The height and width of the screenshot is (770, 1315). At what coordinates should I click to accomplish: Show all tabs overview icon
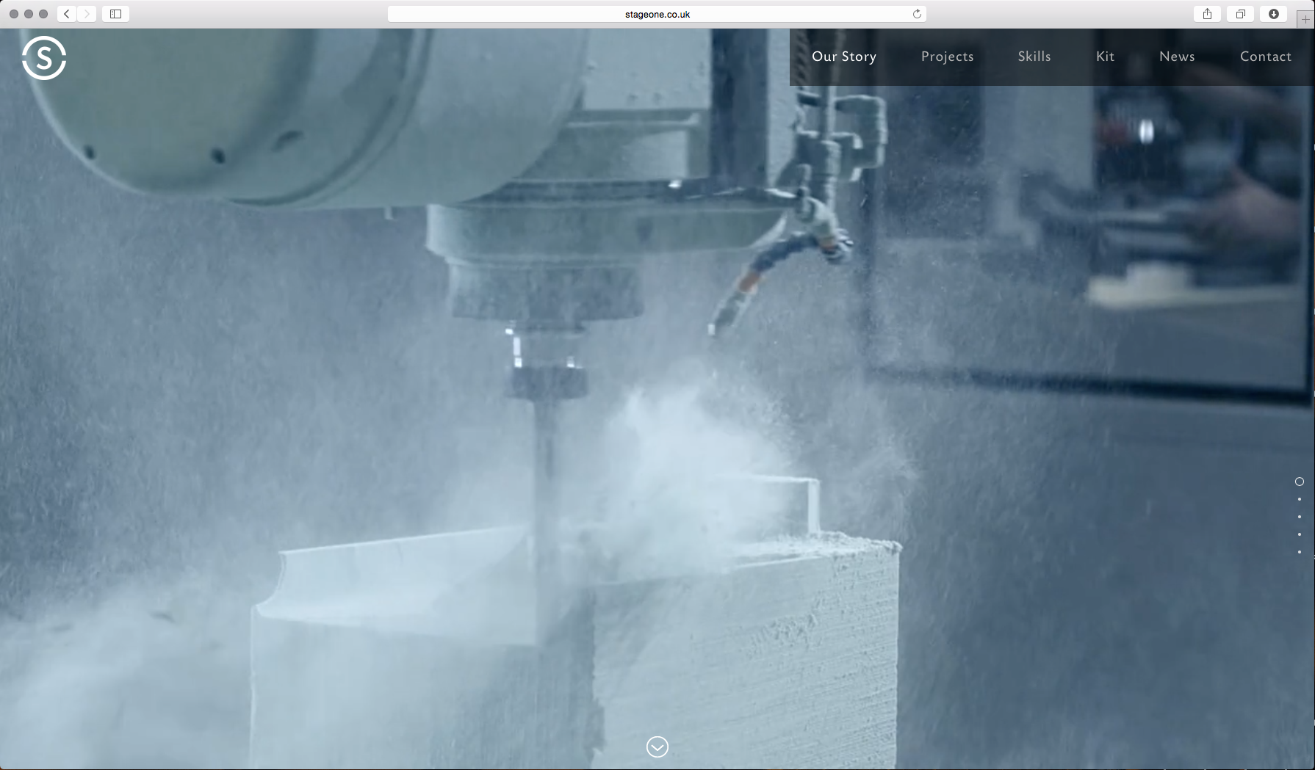[x=1240, y=14]
